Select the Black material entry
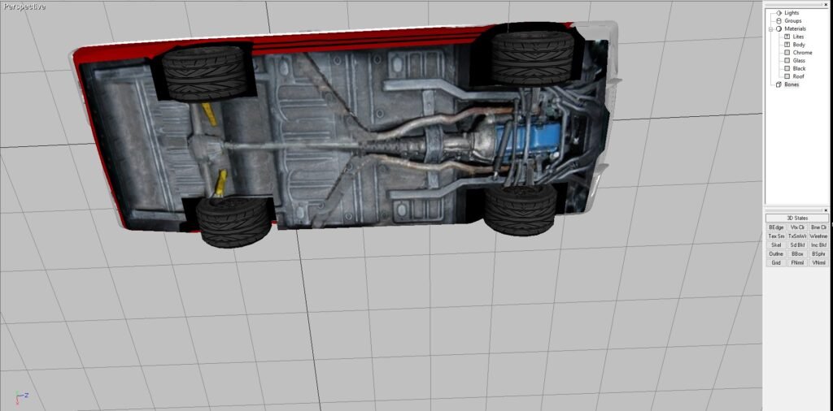This screenshot has height=411, width=833. coord(800,68)
